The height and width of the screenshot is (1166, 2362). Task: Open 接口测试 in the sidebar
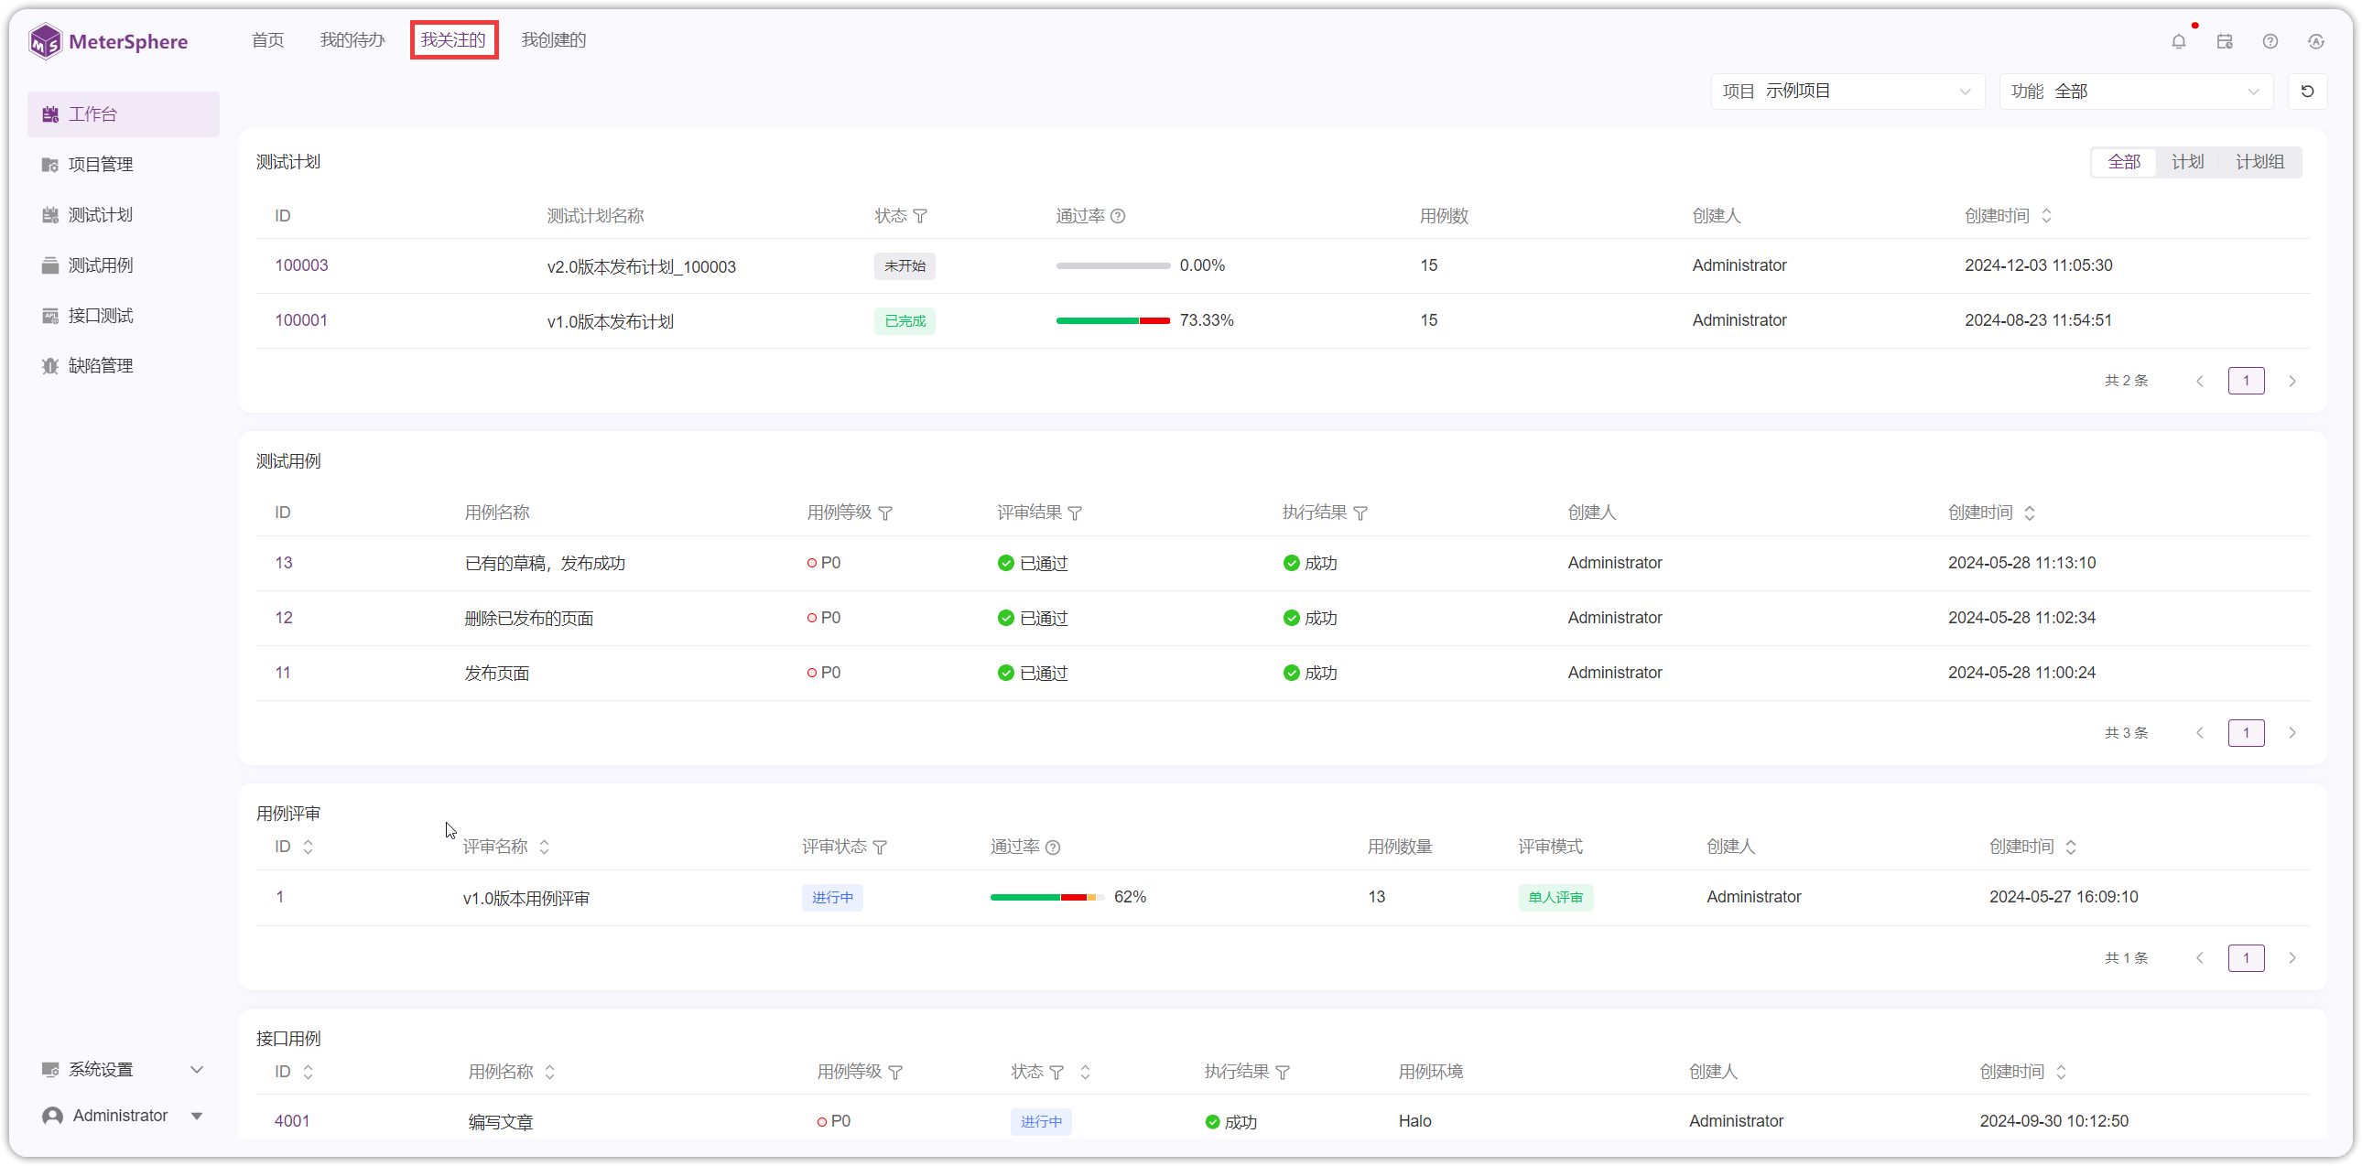pyautogui.click(x=123, y=317)
